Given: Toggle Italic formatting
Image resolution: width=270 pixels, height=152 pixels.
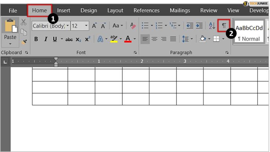Looking at the screenshot, I should pyautogui.click(x=45, y=39).
